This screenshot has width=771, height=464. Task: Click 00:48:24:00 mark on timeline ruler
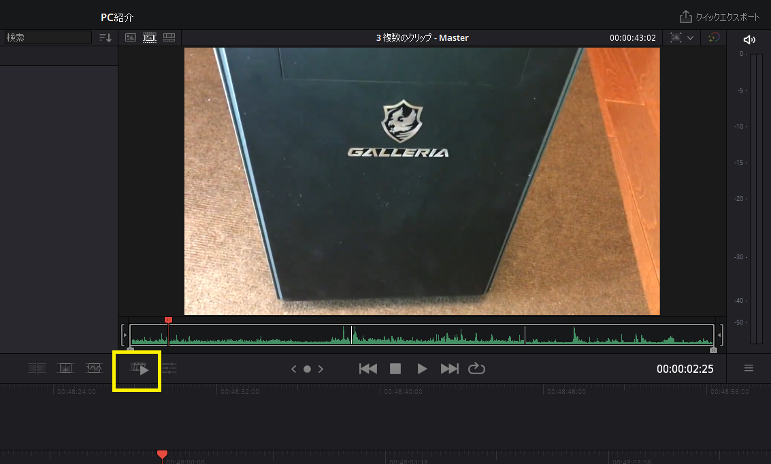76,392
